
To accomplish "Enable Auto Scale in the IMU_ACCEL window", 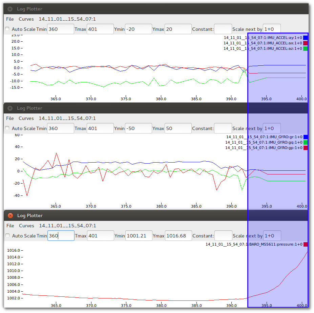I will 7,29.
